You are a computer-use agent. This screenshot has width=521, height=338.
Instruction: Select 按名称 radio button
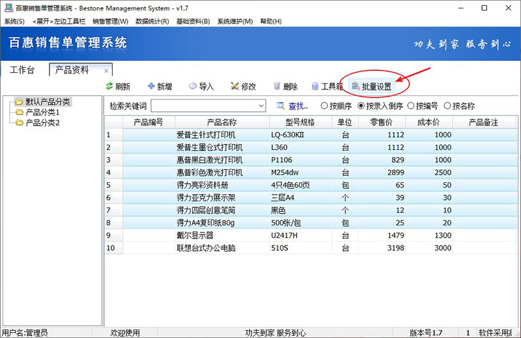tap(447, 106)
